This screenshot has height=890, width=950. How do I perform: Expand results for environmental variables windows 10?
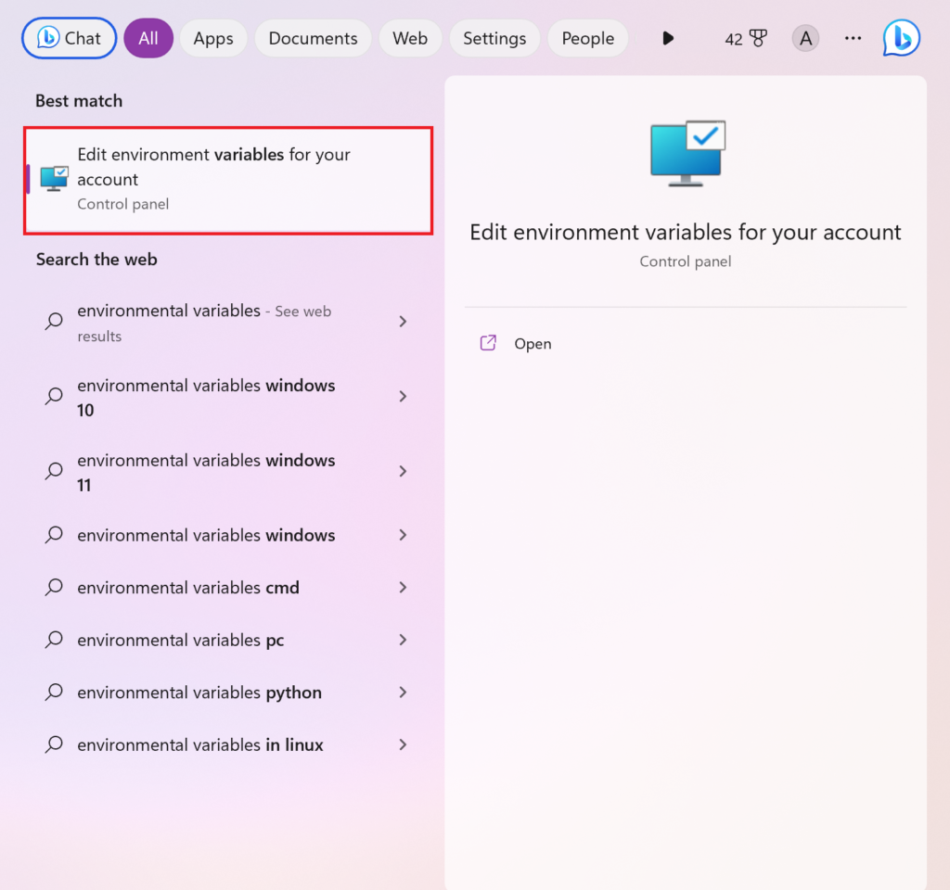click(403, 396)
